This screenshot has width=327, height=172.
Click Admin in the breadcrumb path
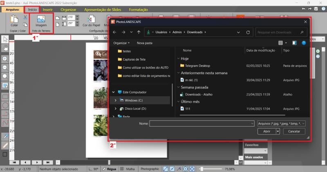pos(177,32)
